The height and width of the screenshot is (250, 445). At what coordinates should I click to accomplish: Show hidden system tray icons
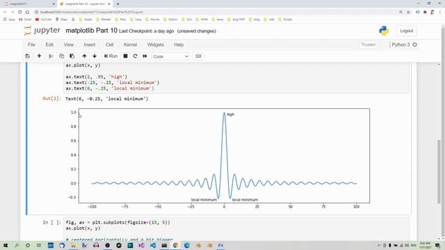pyautogui.click(x=378, y=245)
